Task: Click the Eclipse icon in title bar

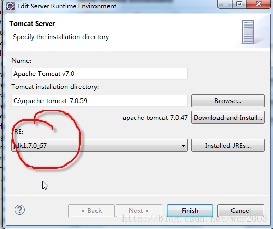Action: tap(10, 6)
